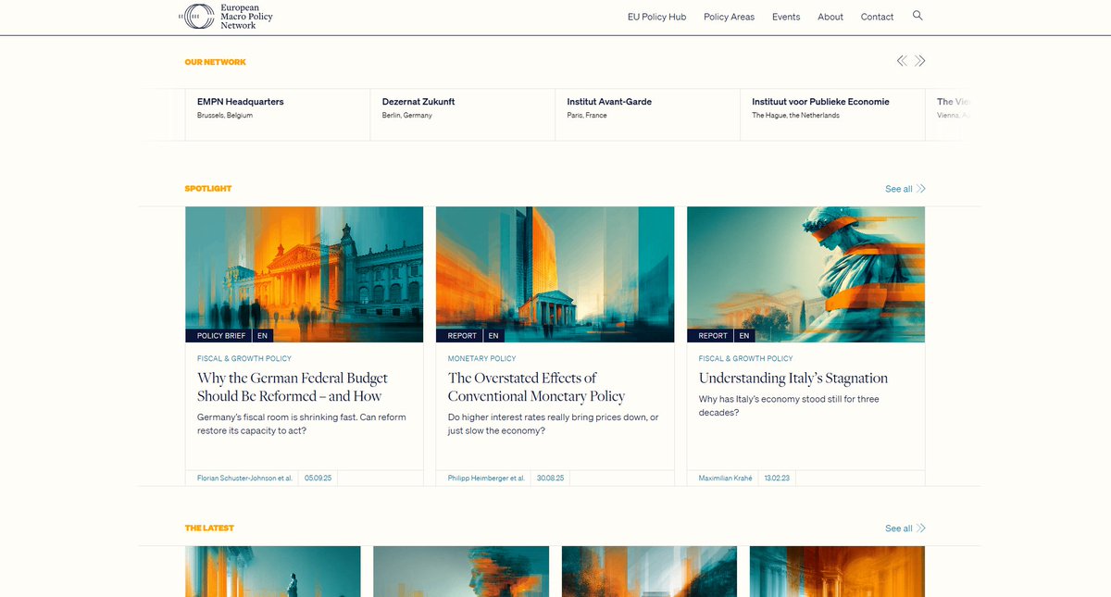Select Instituut voor Publieke Economie card
Screen dimensions: 1111x597
coord(833,115)
